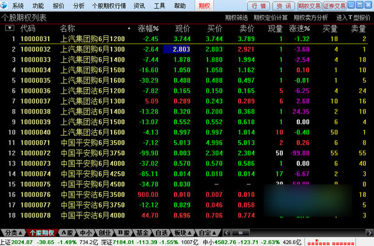Select the 期权 tab in menu bar
Viewport: 374px width, 246px height.
(x=204, y=6)
